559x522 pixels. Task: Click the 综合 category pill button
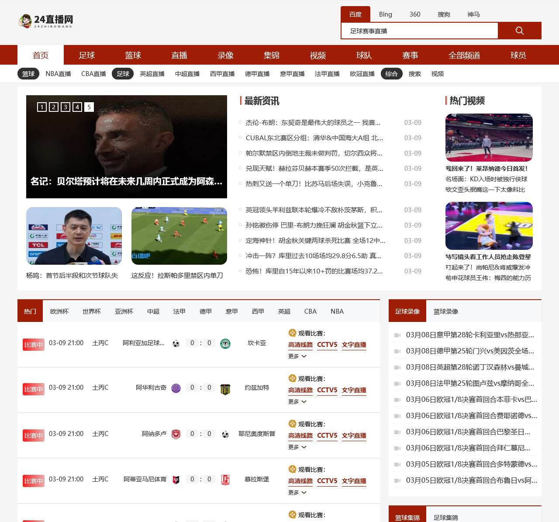(392, 74)
